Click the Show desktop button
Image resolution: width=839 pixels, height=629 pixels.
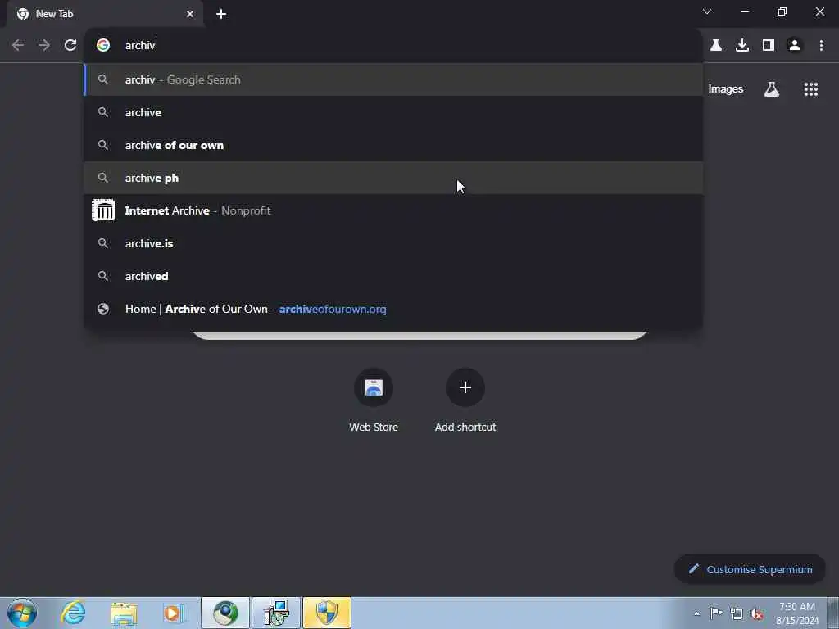tap(833, 613)
